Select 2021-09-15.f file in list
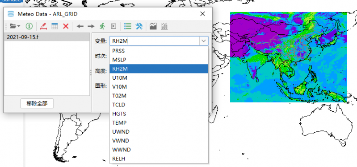357x167 pixels. pos(47,37)
